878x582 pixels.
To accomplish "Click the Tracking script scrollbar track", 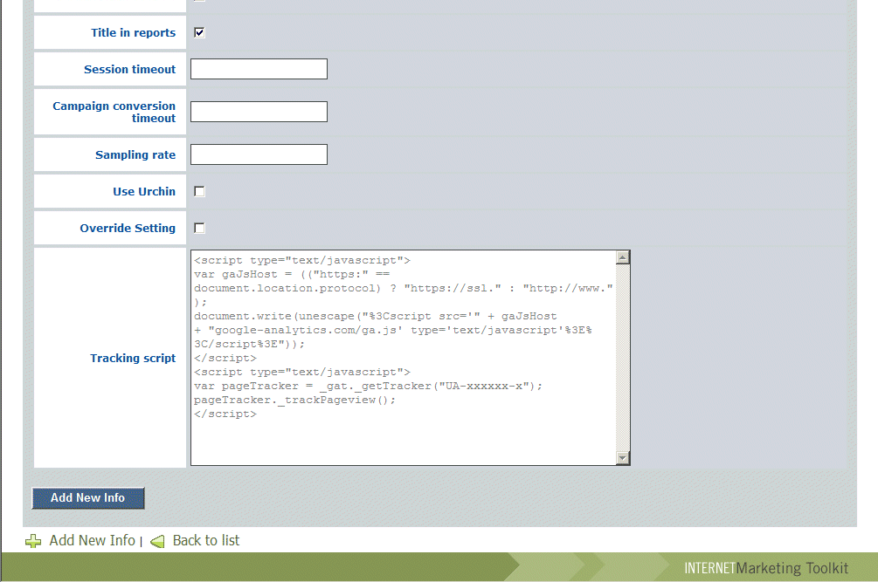I will point(623,358).
